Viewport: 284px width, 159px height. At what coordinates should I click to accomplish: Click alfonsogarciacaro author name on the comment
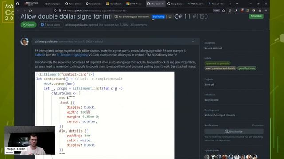pyautogui.click(x=46, y=42)
